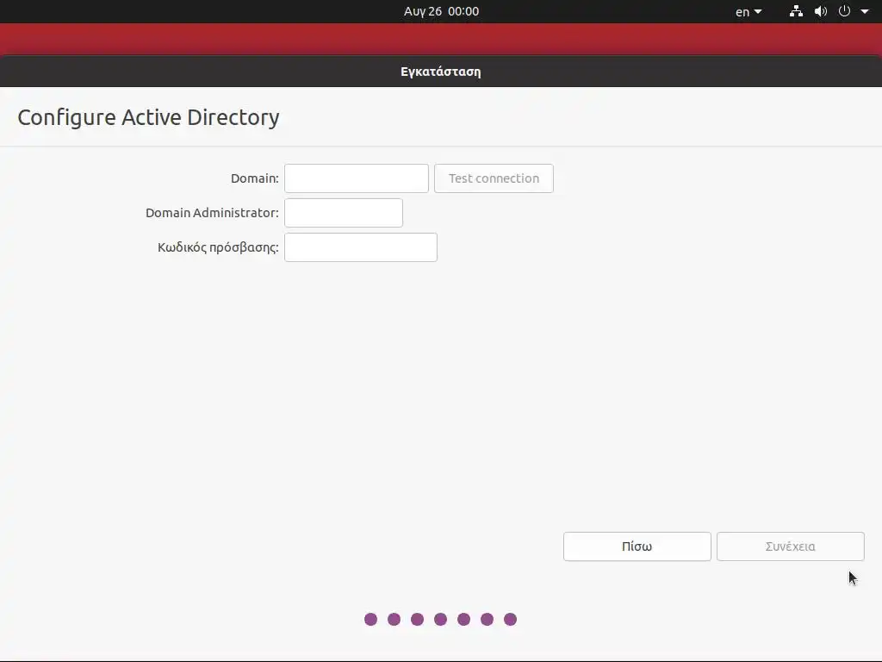Click the Configure Active Directory heading

pyautogui.click(x=148, y=117)
